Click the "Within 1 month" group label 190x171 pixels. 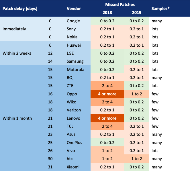[x=17, y=118]
